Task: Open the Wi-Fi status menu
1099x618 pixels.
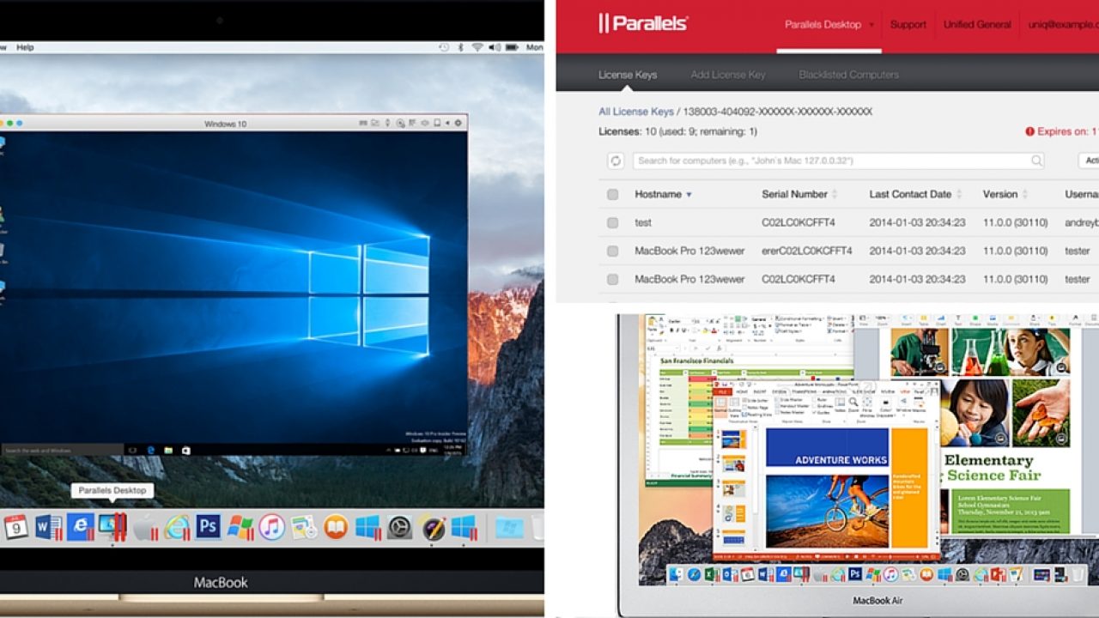Action: [x=477, y=47]
